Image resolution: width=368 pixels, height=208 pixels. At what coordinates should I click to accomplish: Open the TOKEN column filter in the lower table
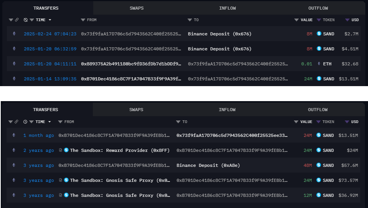pos(319,122)
